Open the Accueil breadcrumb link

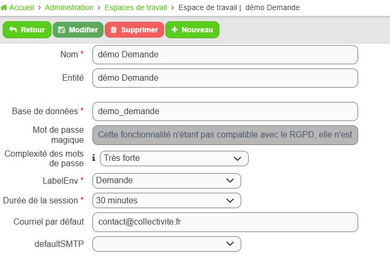[21, 8]
